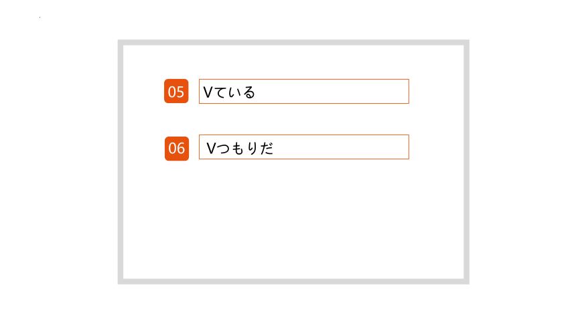Click the orange 06 number badge

pyautogui.click(x=177, y=149)
